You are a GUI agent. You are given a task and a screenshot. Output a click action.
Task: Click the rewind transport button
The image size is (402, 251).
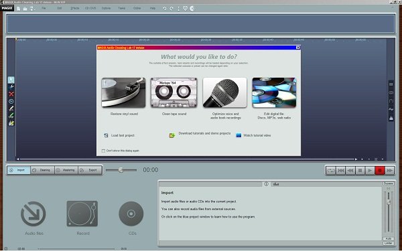tap(350, 170)
